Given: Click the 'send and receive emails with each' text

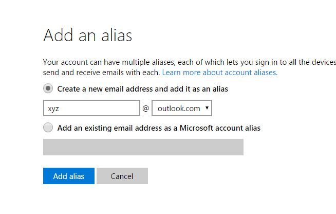Looking at the screenshot, I should 101,73.
